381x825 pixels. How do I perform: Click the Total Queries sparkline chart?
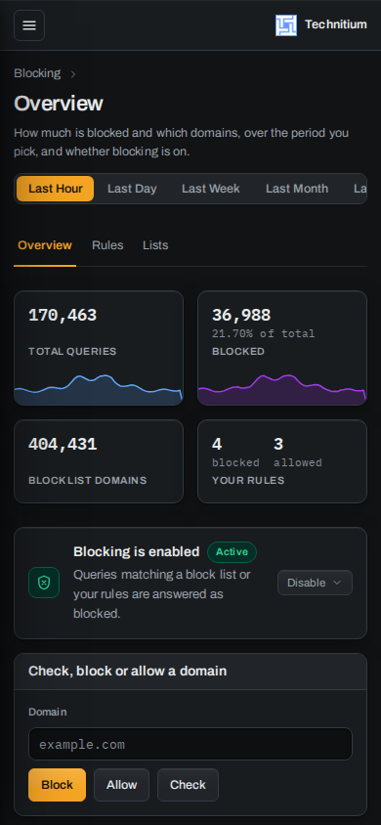(99, 390)
